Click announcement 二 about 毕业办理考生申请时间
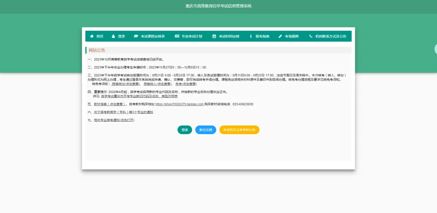The height and width of the screenshot is (213, 437). 147,67
